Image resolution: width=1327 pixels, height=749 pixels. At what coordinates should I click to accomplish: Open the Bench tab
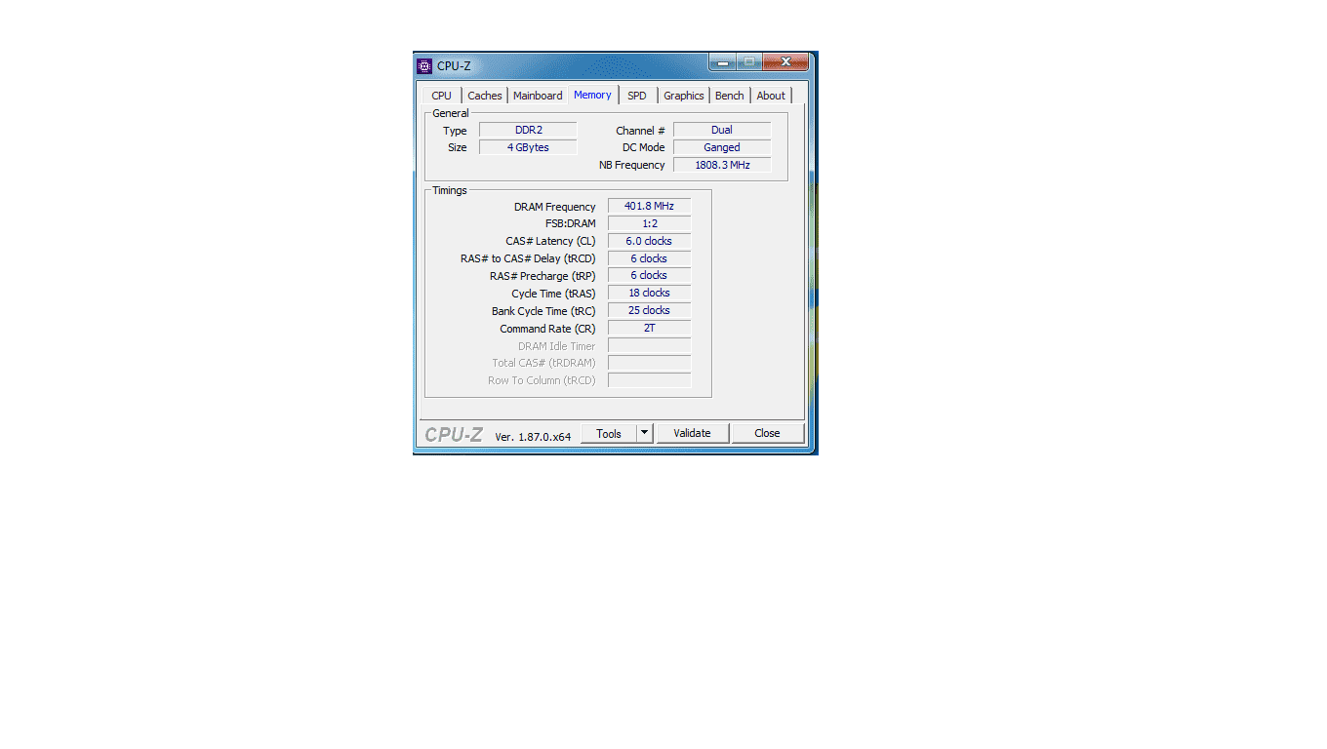point(730,96)
